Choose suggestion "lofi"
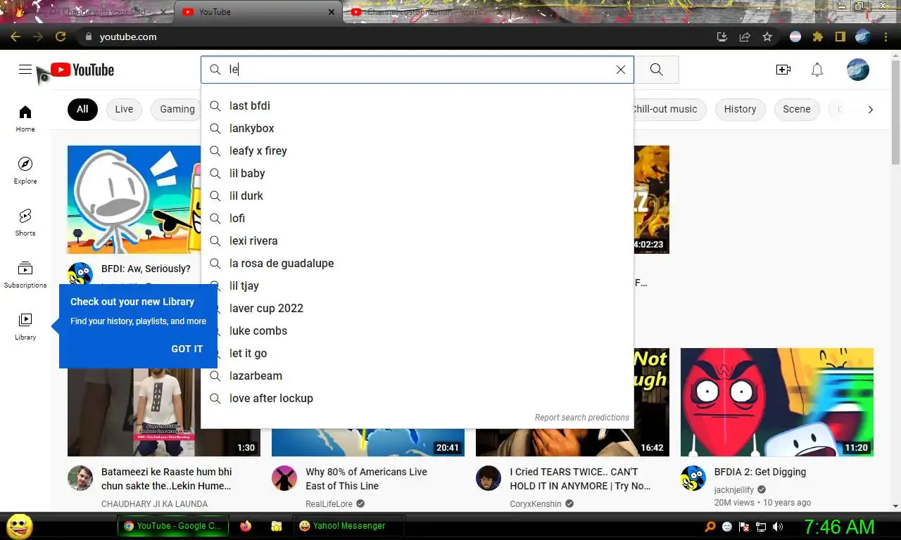Screen dimensions: 901x540 (x=417, y=218)
